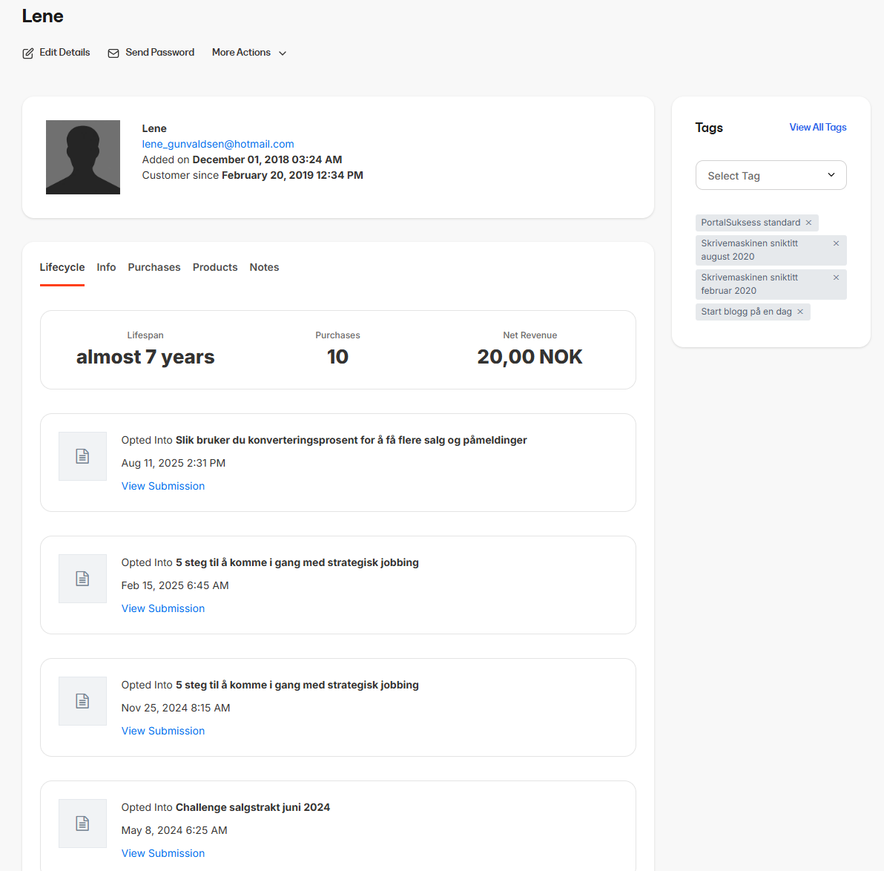This screenshot has width=884, height=871.
Task: Click document icon for Aug 11, 2025 opt-in
Action: [82, 456]
